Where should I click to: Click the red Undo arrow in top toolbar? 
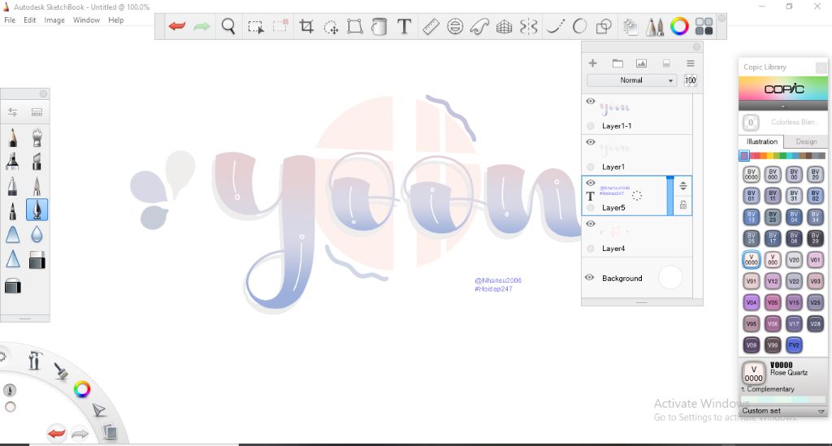(176, 27)
